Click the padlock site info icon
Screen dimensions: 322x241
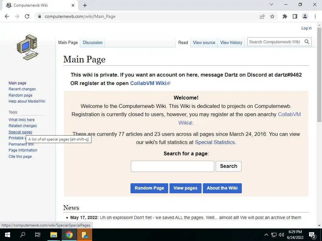click(x=40, y=16)
